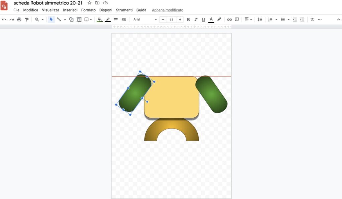The width and height of the screenshot is (342, 199).
Task: Toggle underline formatting
Action: point(203,20)
